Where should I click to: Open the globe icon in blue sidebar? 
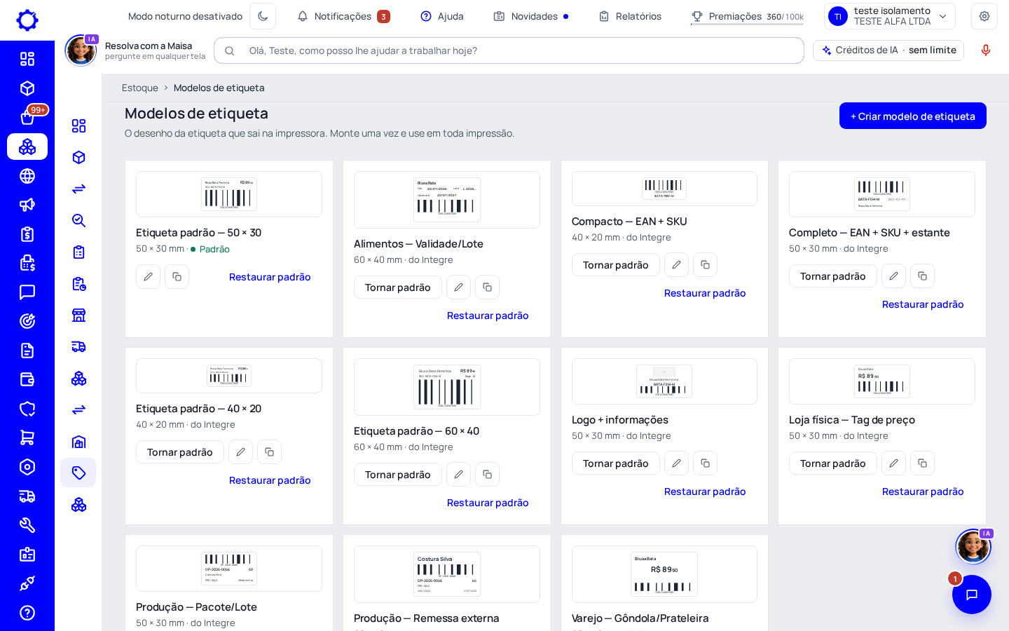[x=27, y=176]
